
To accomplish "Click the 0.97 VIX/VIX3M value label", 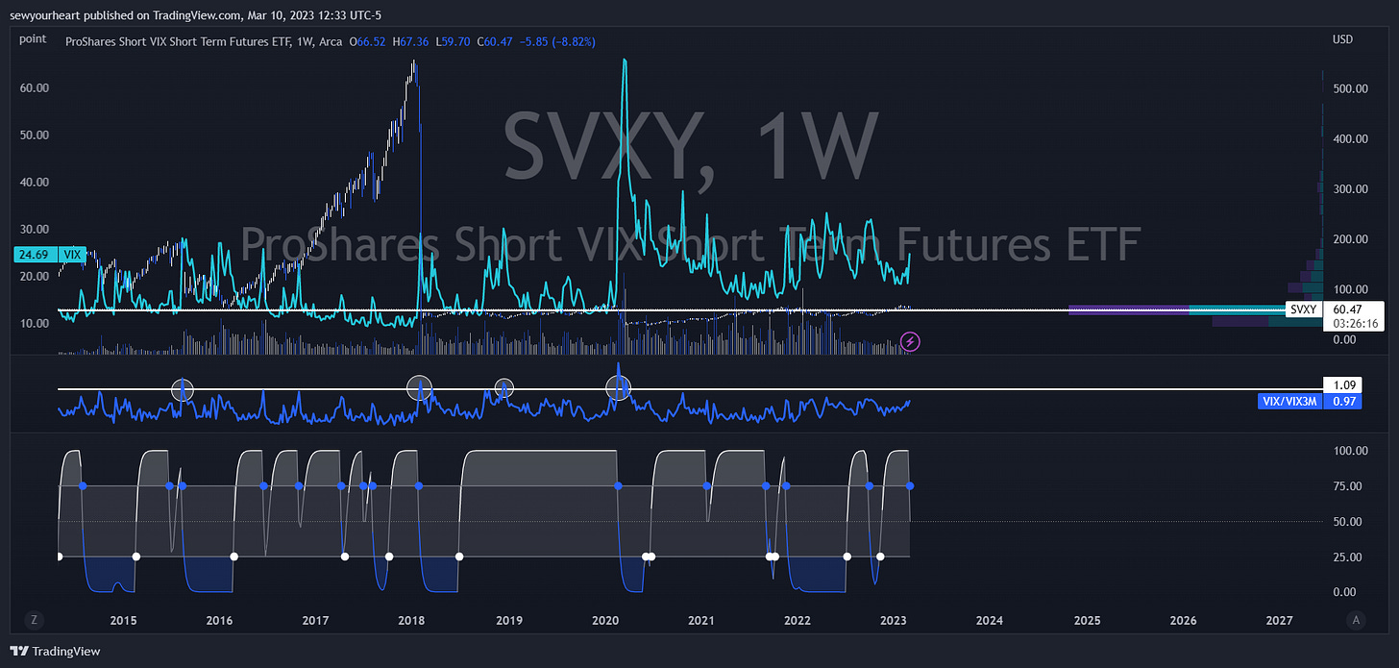I will pos(1343,402).
